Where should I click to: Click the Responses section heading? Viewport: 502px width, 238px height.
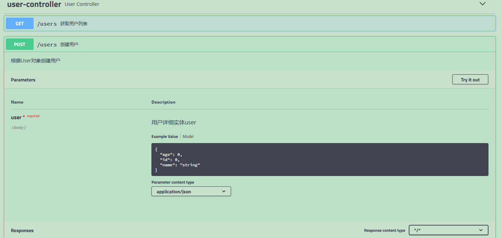[x=22, y=230]
